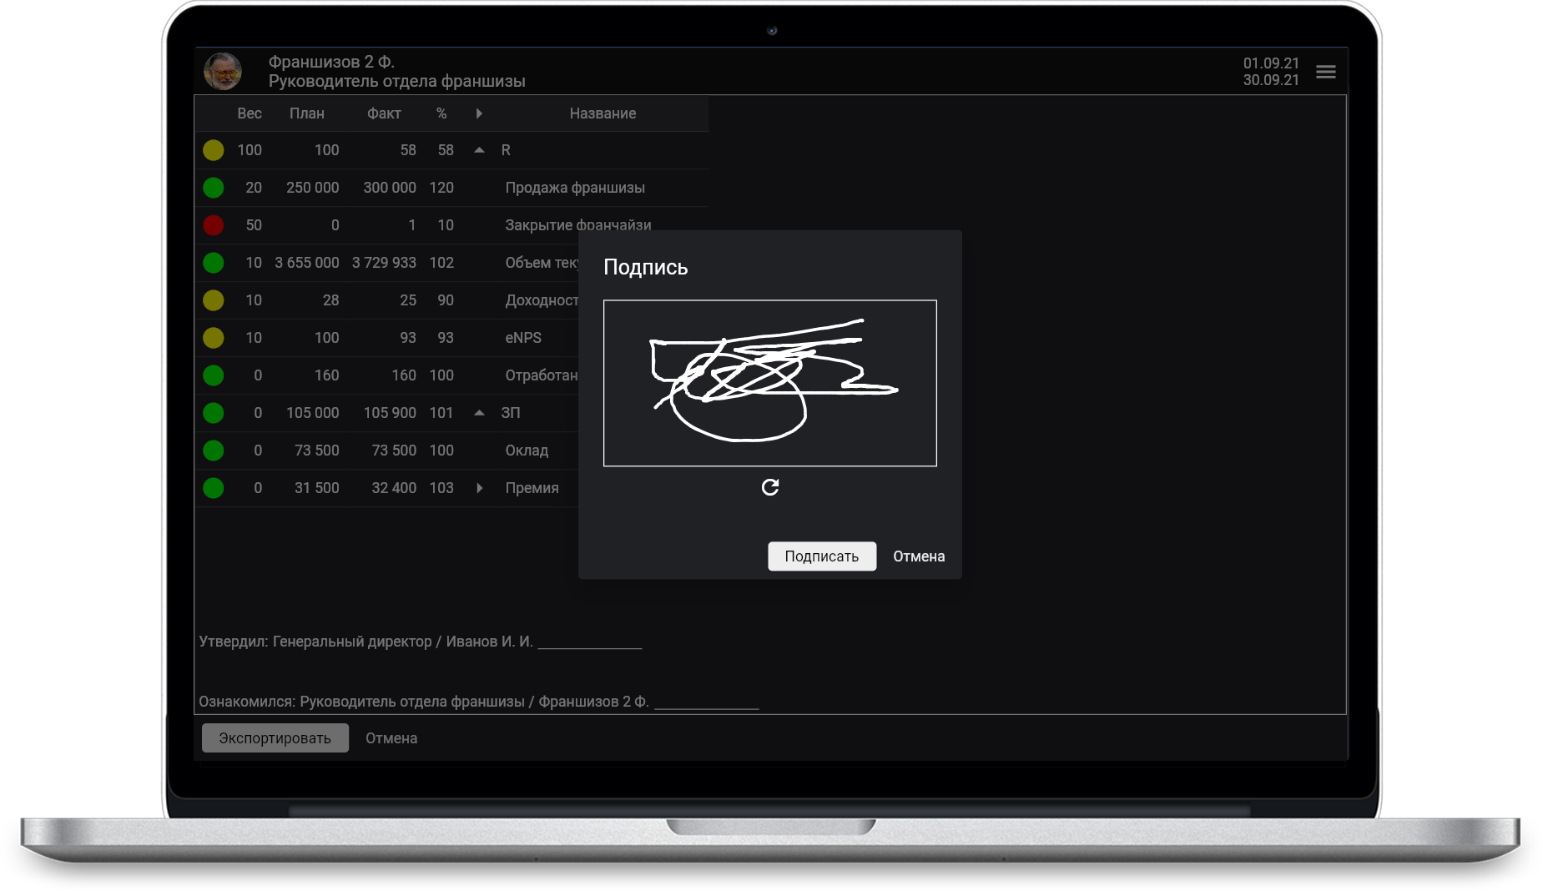1543x891 pixels.
Task: Click the Ознакомился: Руководитель отдела франшизы line
Action: (478, 702)
